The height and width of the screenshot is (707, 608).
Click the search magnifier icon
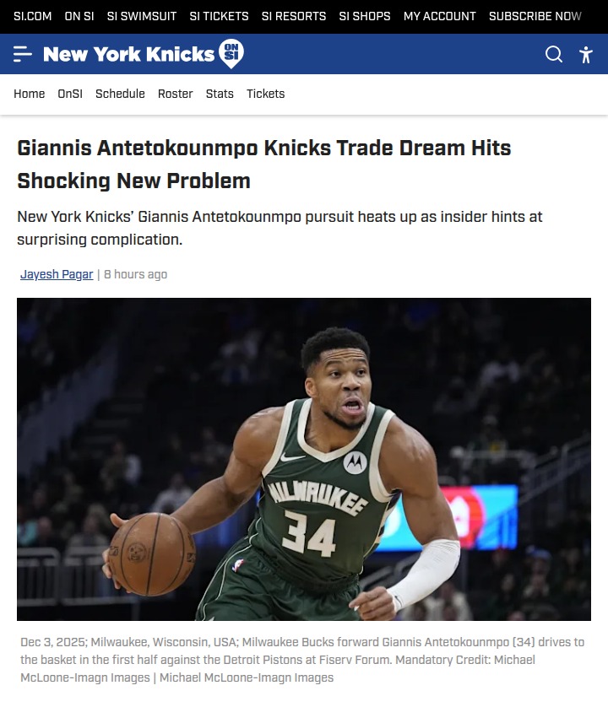pyautogui.click(x=554, y=54)
